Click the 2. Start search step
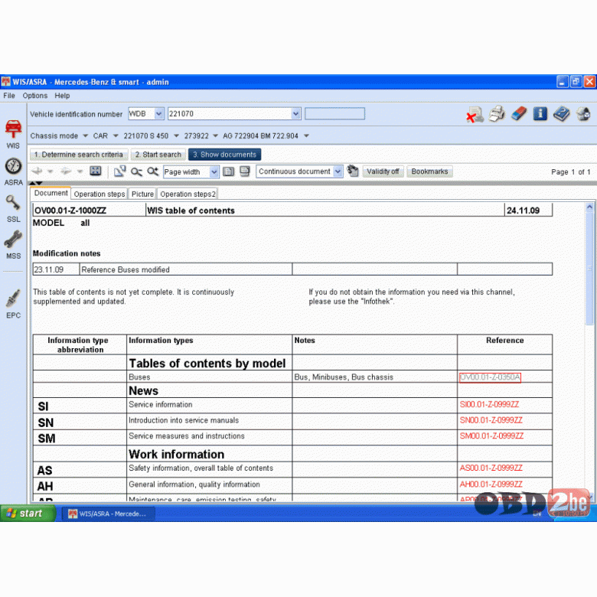 [158, 155]
